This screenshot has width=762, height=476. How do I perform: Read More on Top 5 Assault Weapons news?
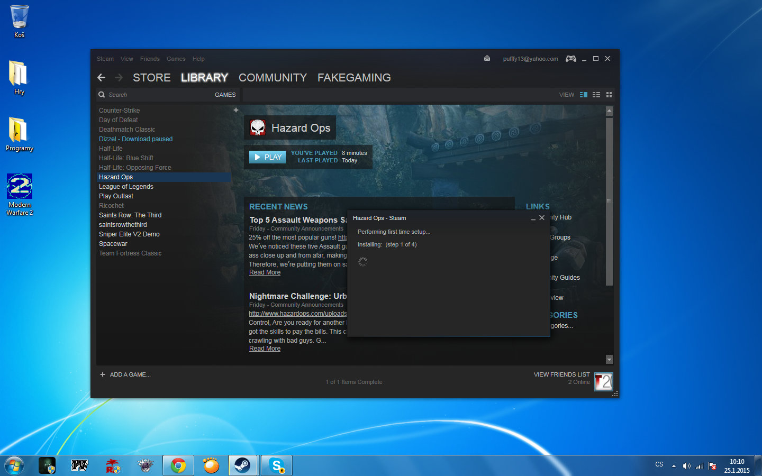pos(265,272)
